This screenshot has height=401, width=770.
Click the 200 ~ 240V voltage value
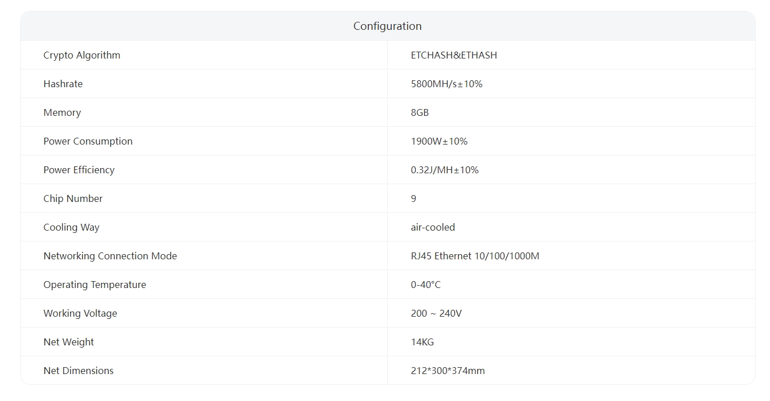coord(436,313)
